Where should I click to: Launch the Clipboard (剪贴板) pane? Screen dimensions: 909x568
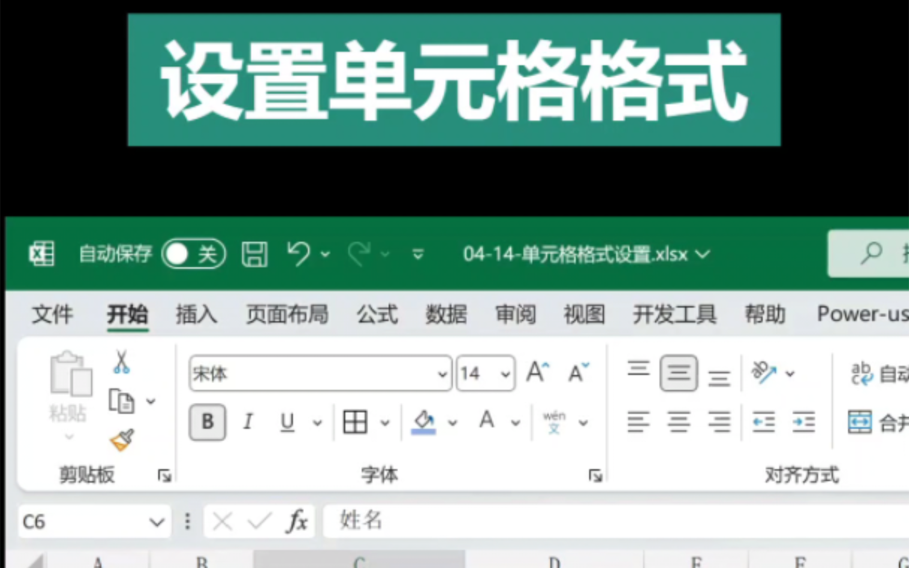tap(165, 475)
